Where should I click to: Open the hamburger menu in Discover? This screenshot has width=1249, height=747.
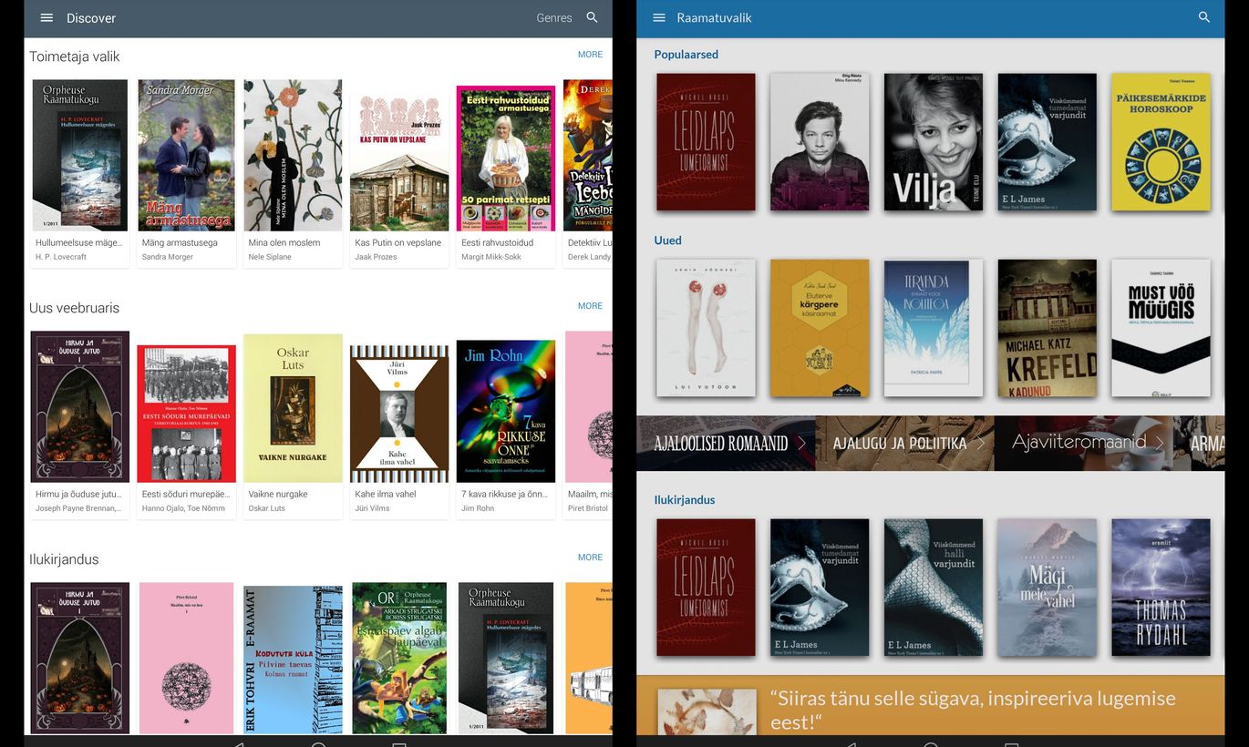coord(46,17)
